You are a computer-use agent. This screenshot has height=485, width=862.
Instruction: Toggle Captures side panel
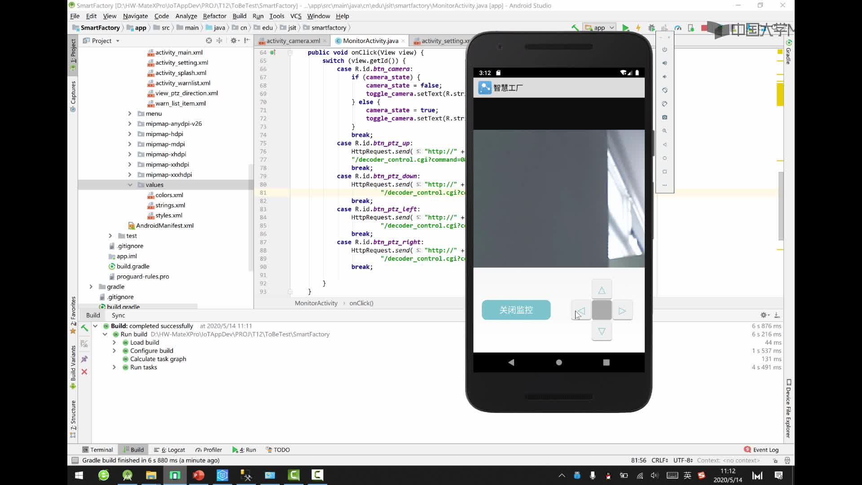(73, 96)
